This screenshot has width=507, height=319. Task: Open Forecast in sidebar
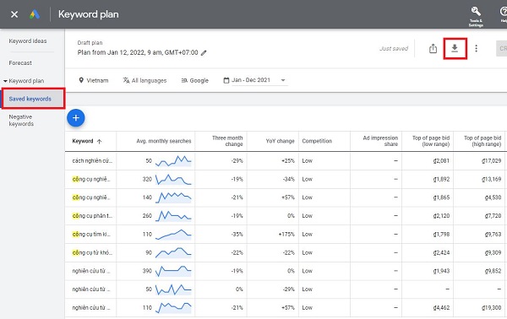pyautogui.click(x=20, y=63)
